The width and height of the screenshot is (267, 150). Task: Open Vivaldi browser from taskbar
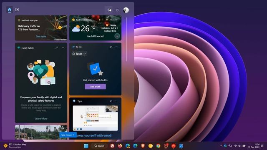coord(112,146)
